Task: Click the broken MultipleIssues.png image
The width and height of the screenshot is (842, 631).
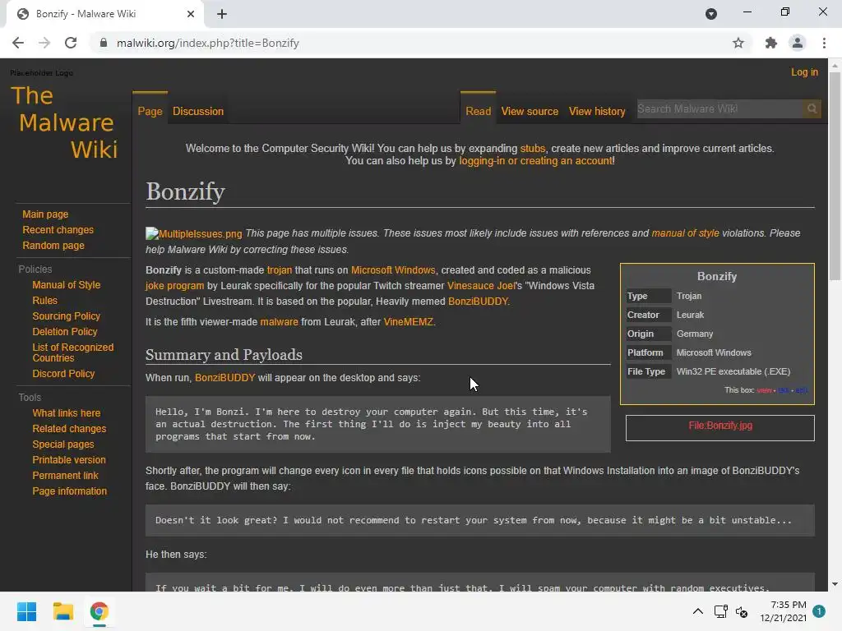Action: (x=194, y=233)
